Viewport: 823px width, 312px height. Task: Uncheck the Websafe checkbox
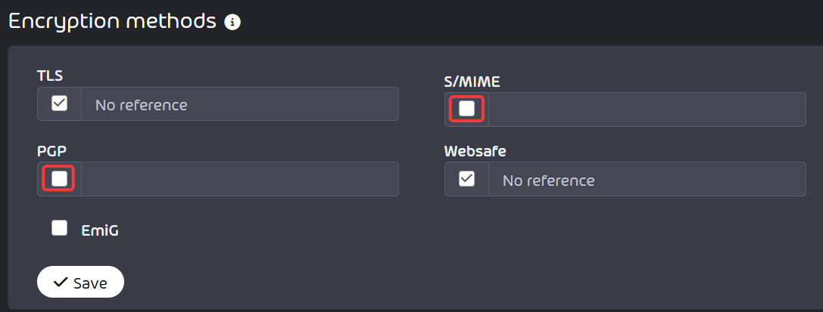[466, 178]
